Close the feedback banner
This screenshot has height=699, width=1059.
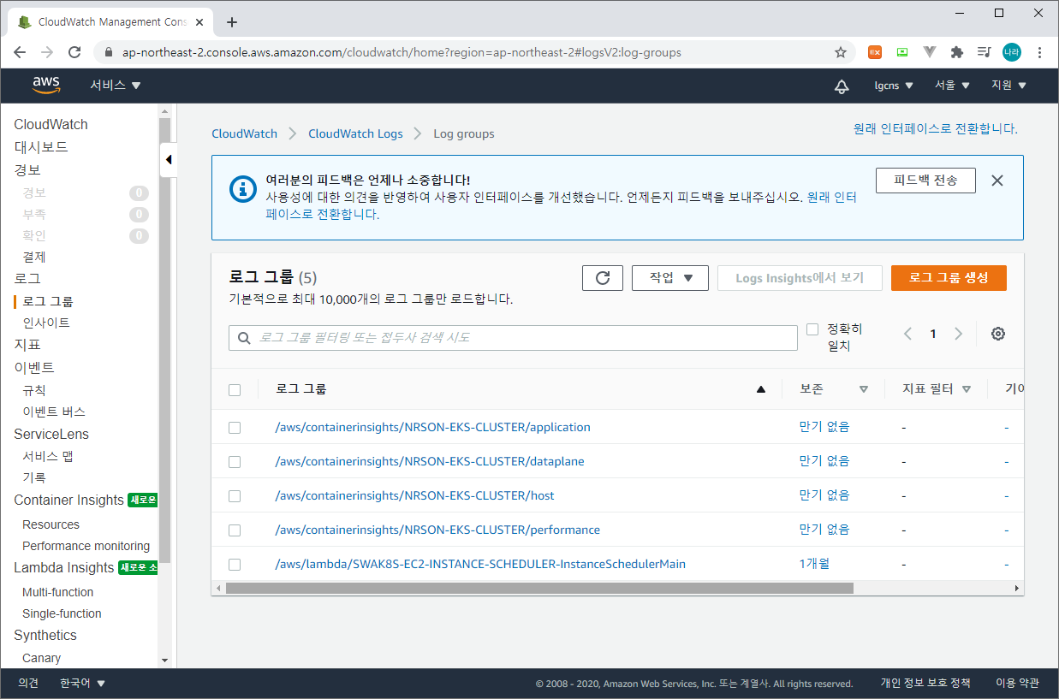[997, 181]
